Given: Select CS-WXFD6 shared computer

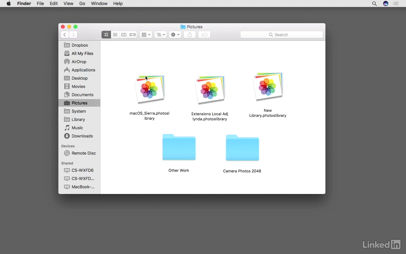Looking at the screenshot, I should click(x=79, y=170).
